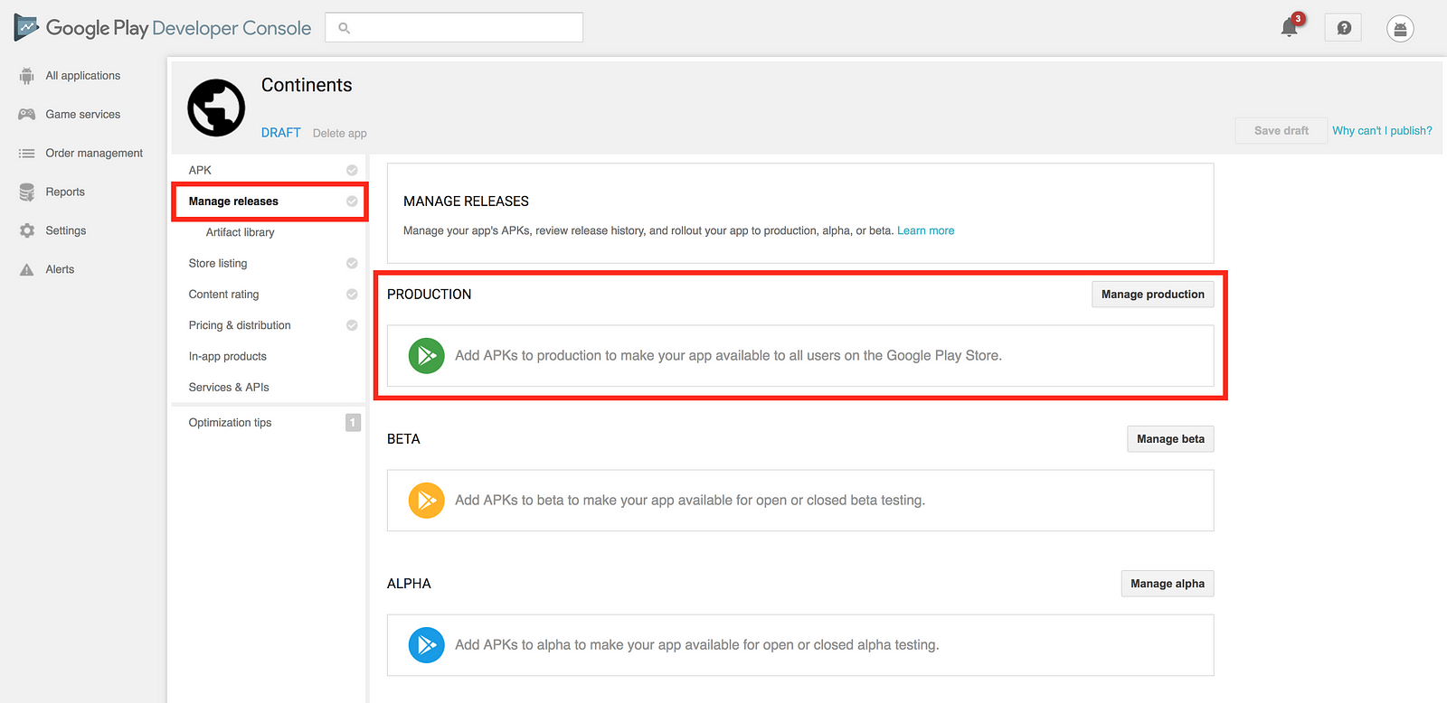Click the help question mark icon
This screenshot has width=1447, height=703.
[x=1343, y=28]
